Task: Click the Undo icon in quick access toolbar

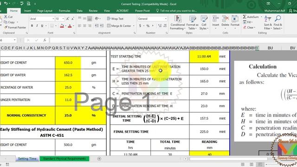Action: coord(6,3)
